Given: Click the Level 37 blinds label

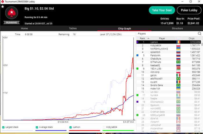Looking at the screenshot, I should [111, 34].
